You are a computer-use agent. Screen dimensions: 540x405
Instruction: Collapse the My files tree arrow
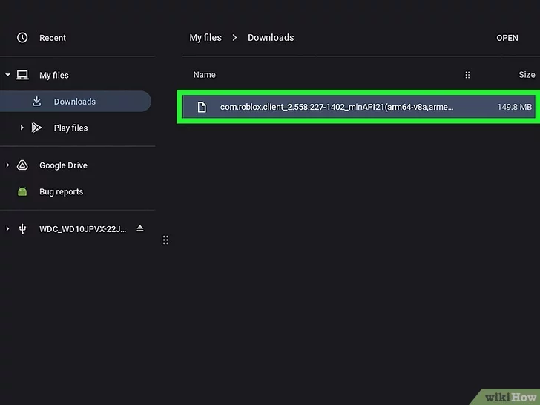tap(7, 75)
